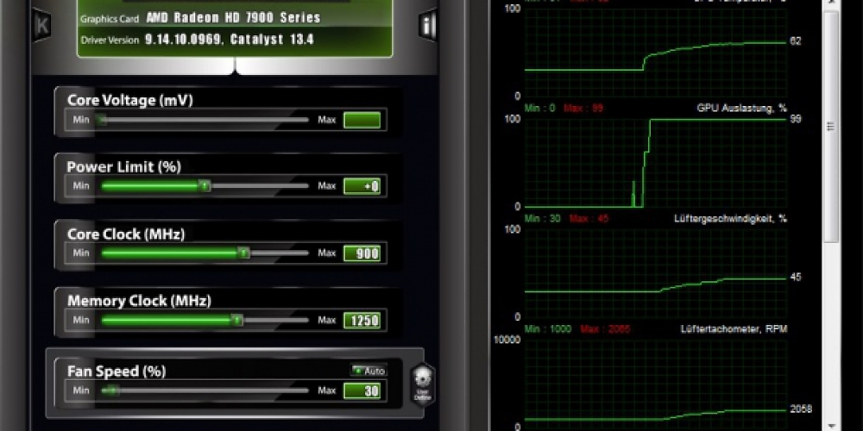Click the Core Clock 900 value field

pos(362,253)
